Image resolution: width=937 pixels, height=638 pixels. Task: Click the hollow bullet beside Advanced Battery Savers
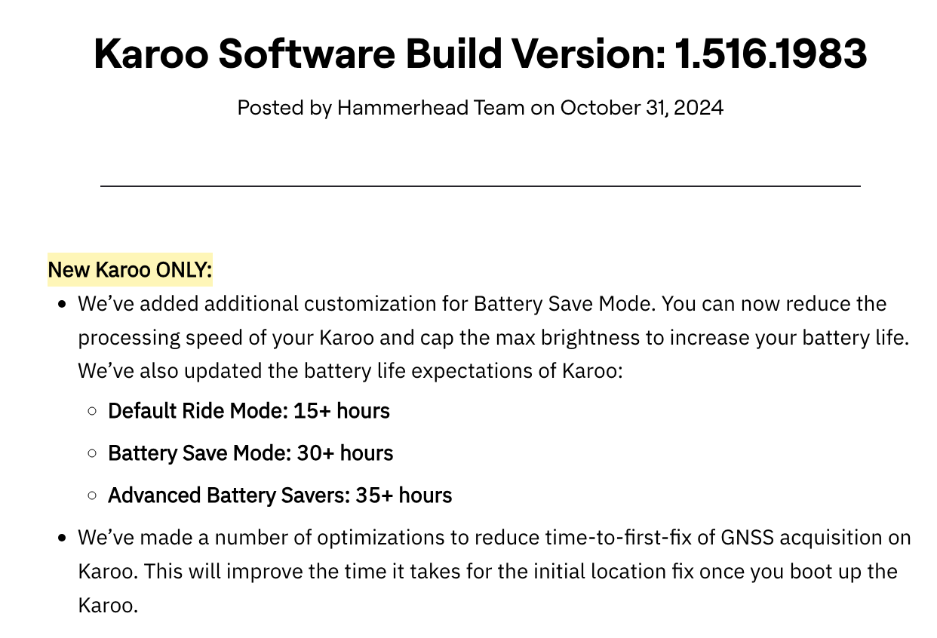92,496
